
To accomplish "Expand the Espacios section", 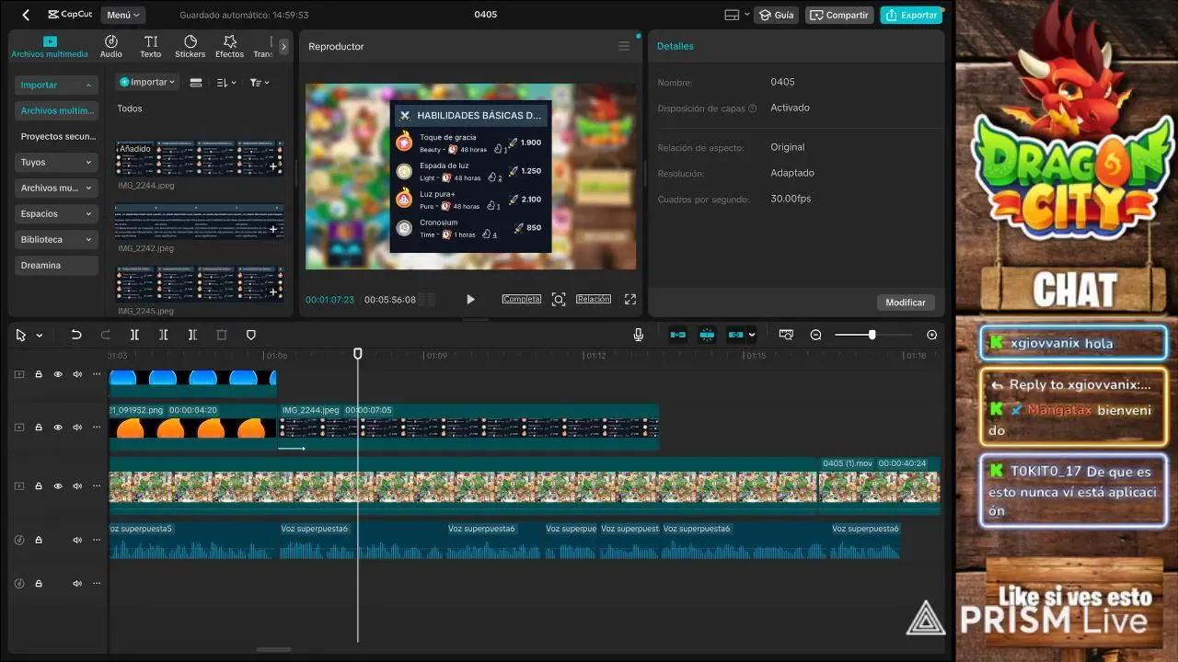I will [x=56, y=213].
